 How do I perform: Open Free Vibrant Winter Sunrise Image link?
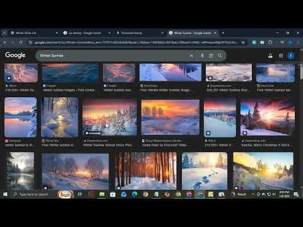tap(166, 90)
